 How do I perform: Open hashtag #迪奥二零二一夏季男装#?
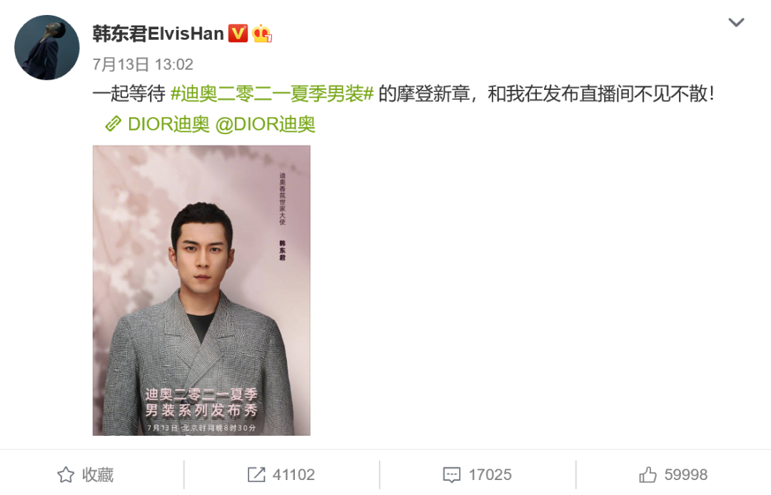point(272,94)
